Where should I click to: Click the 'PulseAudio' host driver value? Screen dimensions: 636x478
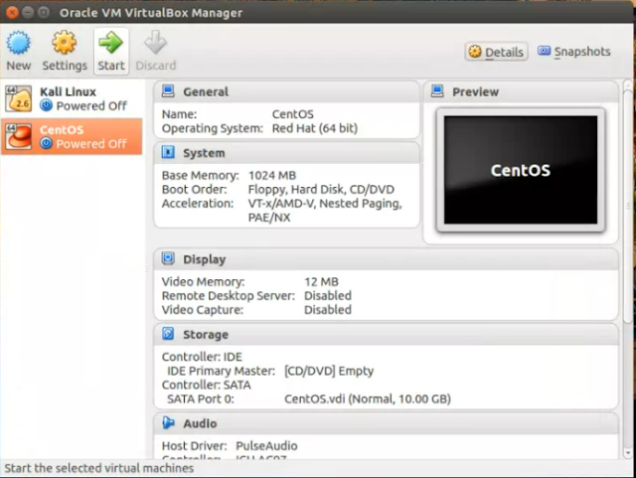pos(266,446)
